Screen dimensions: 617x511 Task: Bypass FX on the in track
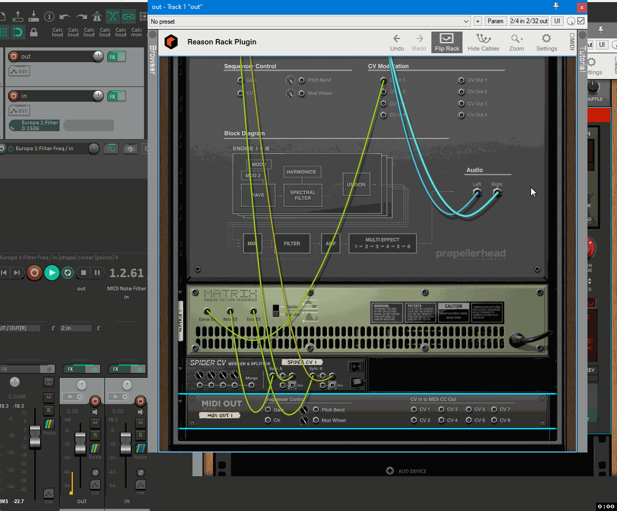122,96
